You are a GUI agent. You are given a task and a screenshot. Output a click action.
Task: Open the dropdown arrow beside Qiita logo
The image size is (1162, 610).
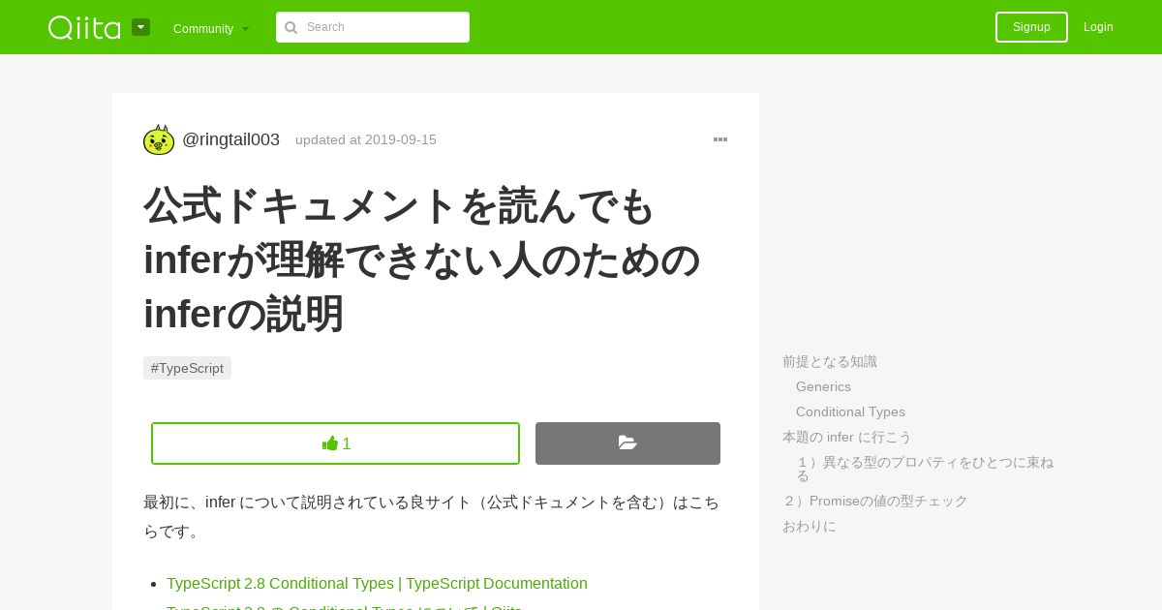[140, 27]
